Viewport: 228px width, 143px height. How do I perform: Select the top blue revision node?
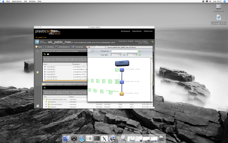(x=122, y=69)
